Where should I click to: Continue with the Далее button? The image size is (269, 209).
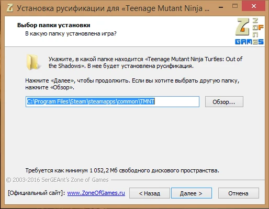click(192, 193)
